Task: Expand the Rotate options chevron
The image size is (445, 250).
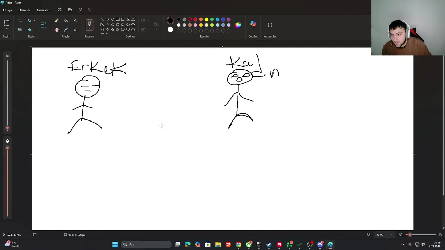Action: click(34, 20)
